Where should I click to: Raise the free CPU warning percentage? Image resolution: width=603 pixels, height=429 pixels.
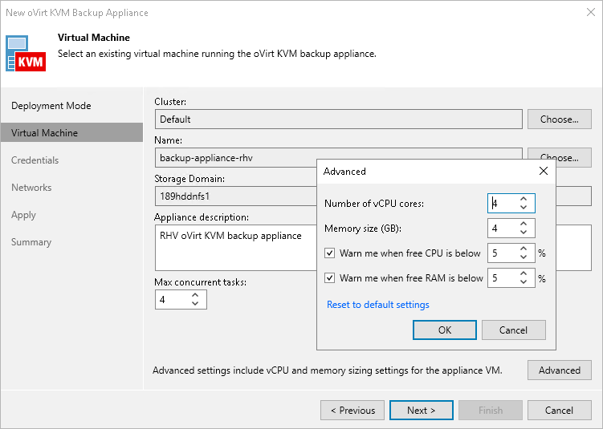(524, 249)
